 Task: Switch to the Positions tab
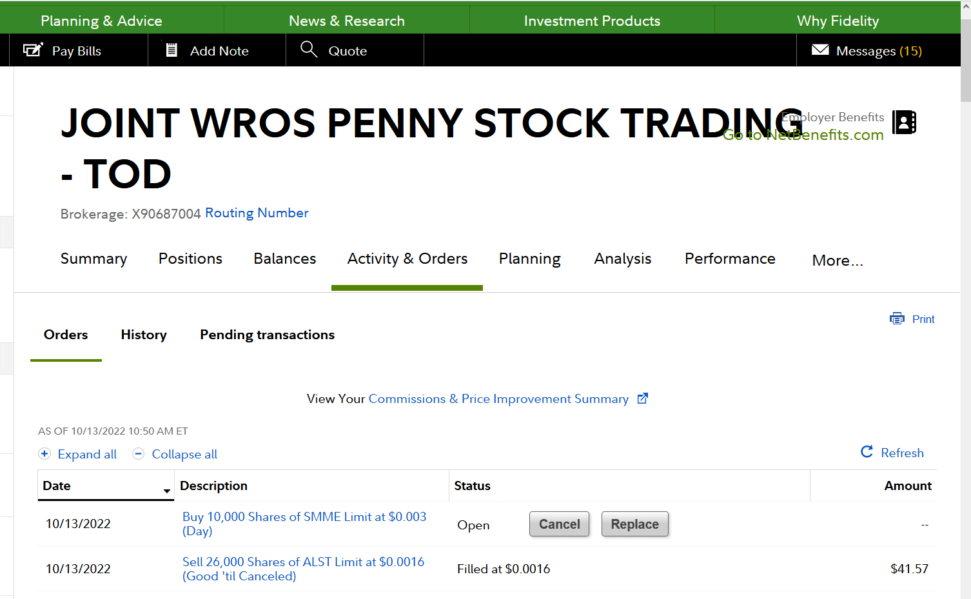190,259
